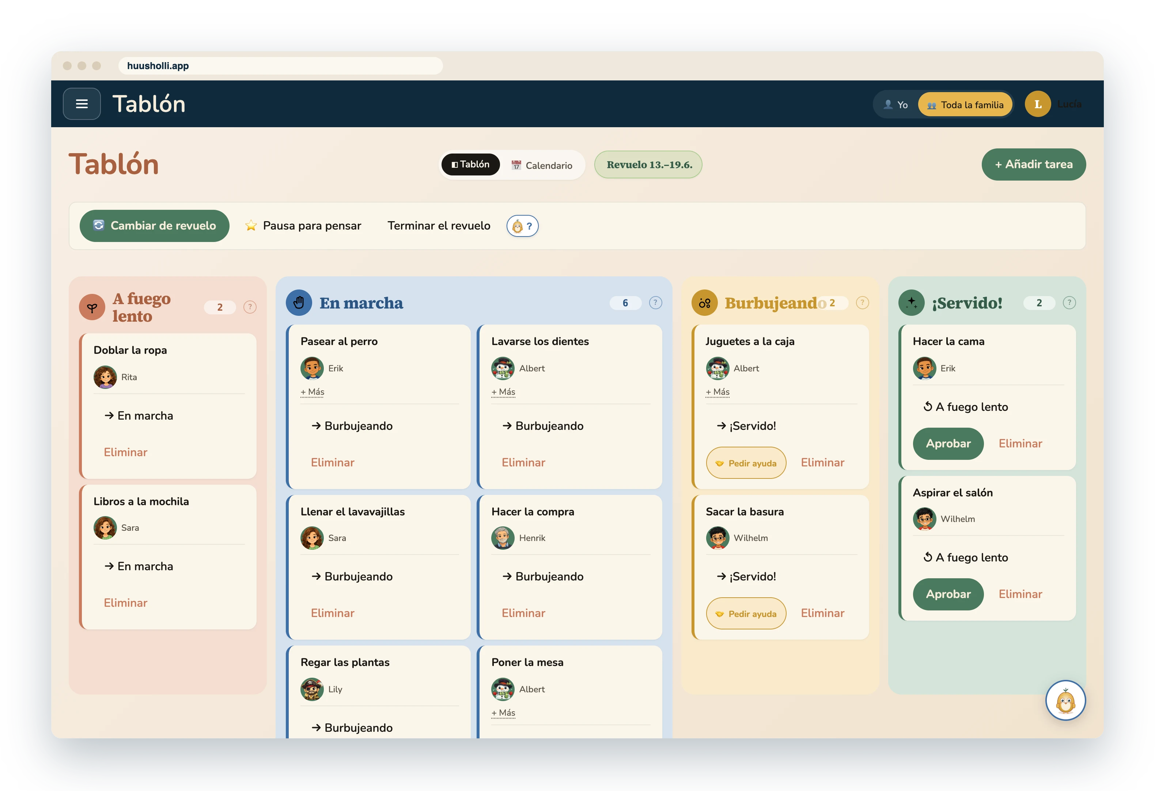Image resolution: width=1155 pixels, height=791 pixels.
Task: Switch filter to Toda la familia
Action: click(965, 105)
